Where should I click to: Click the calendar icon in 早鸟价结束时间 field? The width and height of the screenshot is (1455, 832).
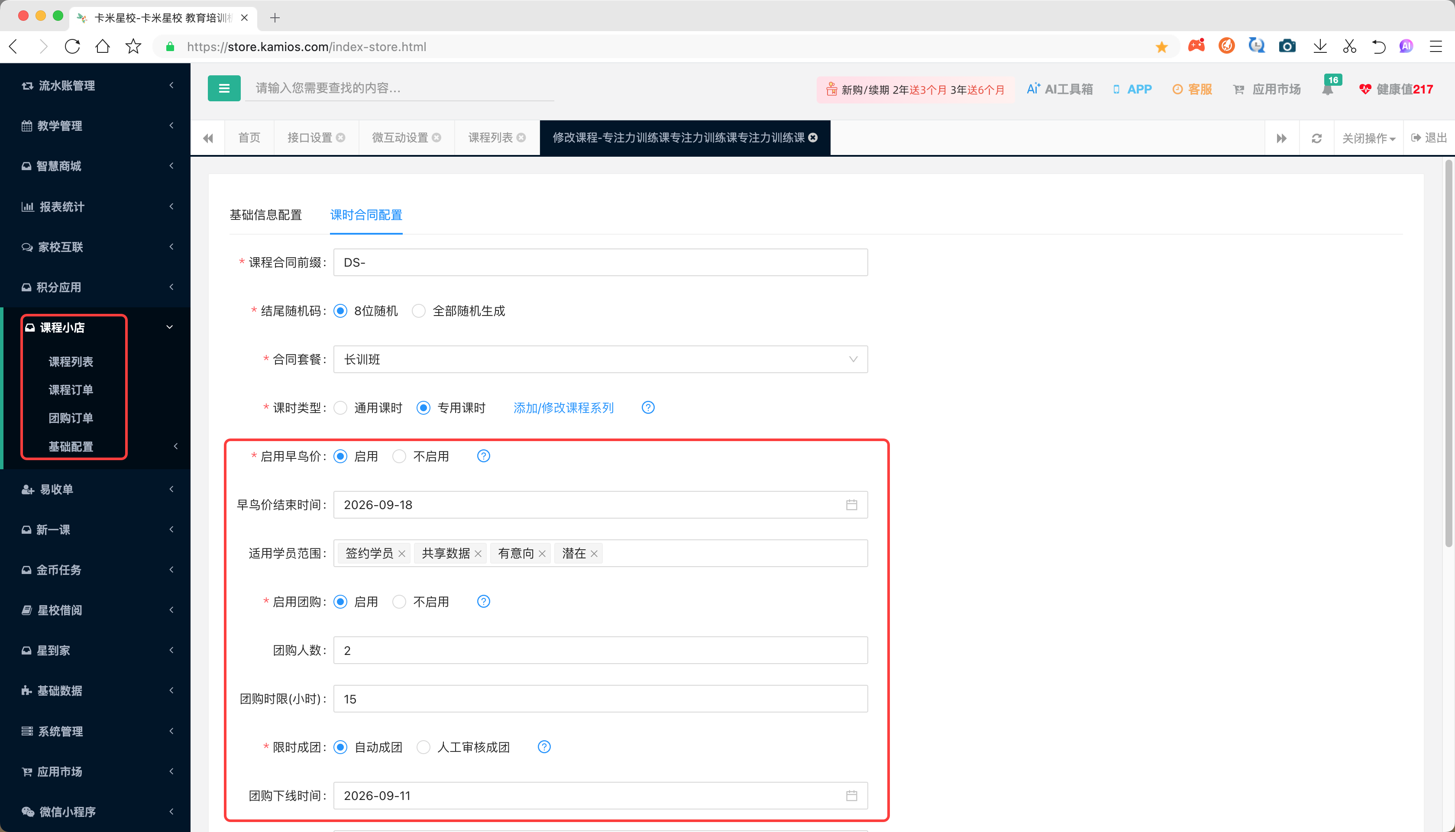point(851,505)
